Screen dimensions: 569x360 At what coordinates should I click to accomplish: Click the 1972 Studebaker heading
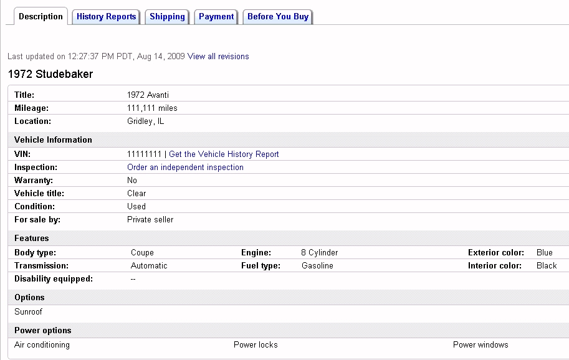click(x=50, y=74)
